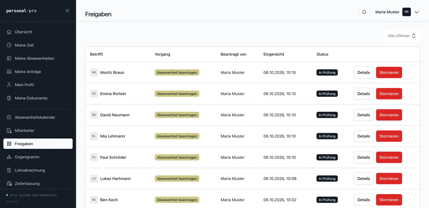View Details for Paul Schröder
The height and width of the screenshot is (208, 429).
(364, 157)
